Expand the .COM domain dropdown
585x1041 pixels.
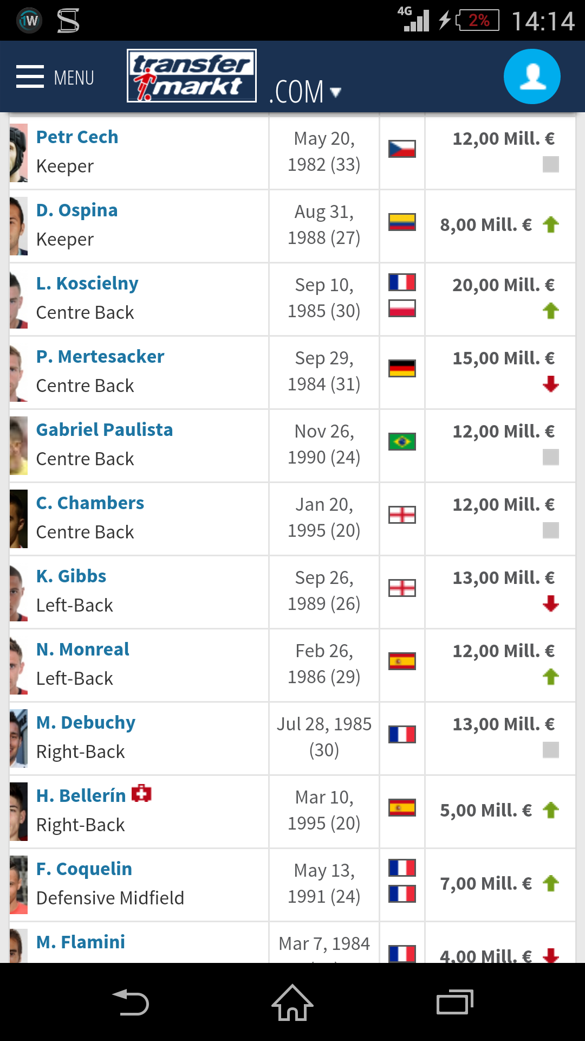(305, 92)
